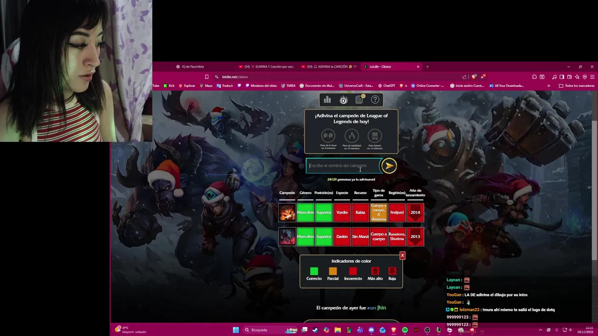Click yesterday's champion name Jhin
This screenshot has height=336, width=598.
click(x=381, y=308)
